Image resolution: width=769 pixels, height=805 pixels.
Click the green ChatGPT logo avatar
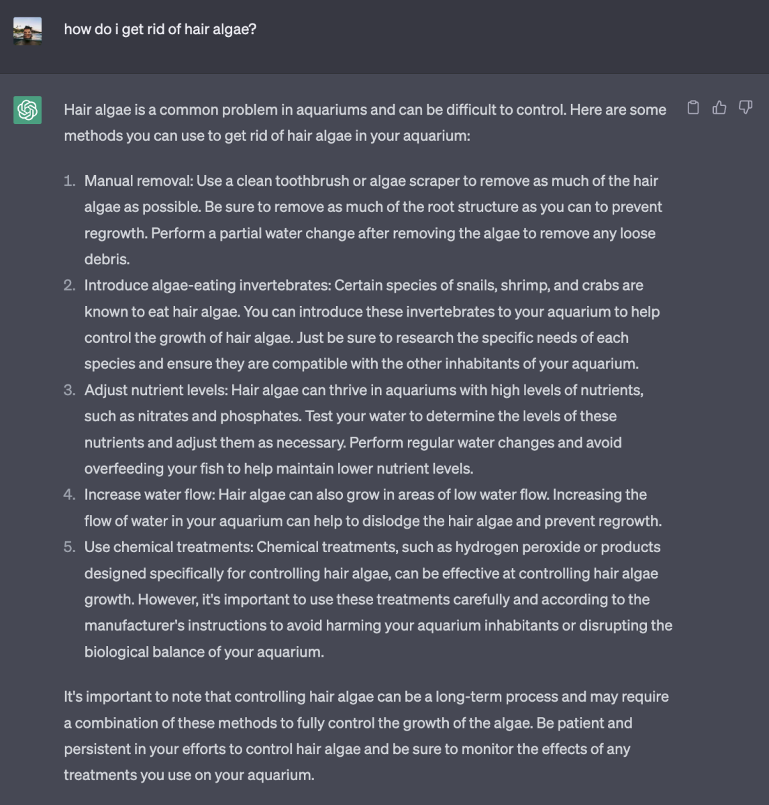click(x=28, y=110)
